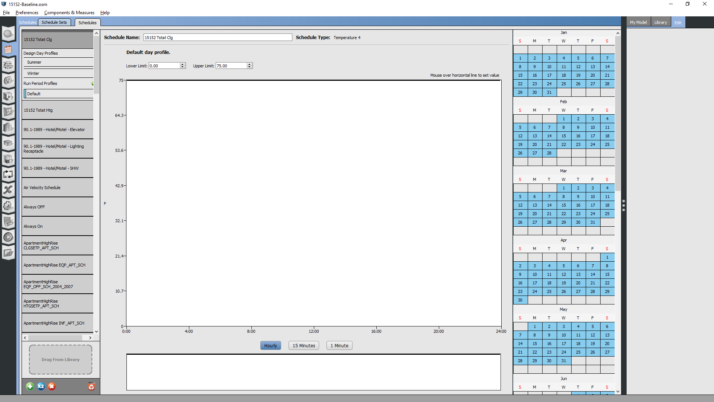Enable the Hourly interval mode
The image size is (714, 402).
(270, 345)
